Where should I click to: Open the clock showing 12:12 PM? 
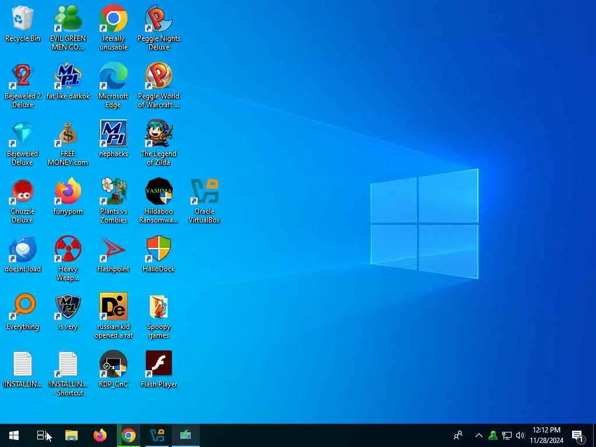pos(547,435)
